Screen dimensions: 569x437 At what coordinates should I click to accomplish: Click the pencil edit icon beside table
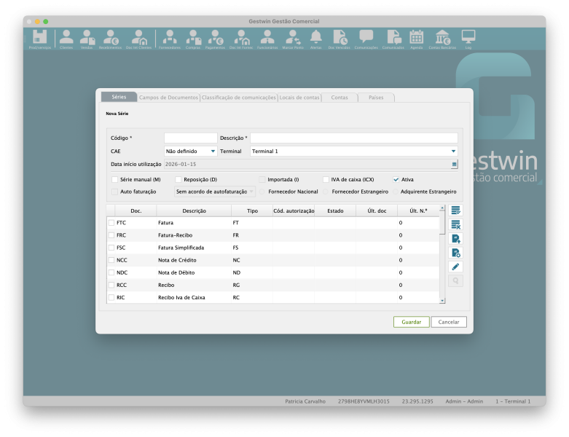point(455,267)
